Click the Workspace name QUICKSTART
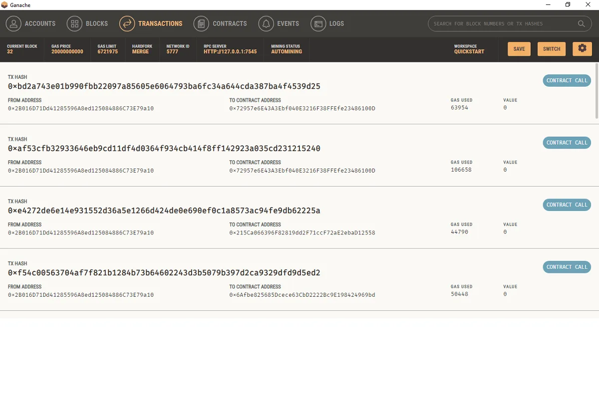 [469, 52]
